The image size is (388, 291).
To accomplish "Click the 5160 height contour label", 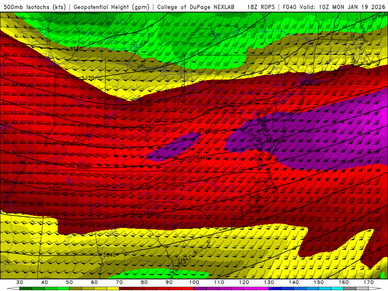I will tap(76, 49).
